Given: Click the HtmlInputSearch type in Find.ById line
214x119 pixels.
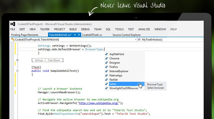Looking at the screenshot, I should pyautogui.click(x=65, y=114).
